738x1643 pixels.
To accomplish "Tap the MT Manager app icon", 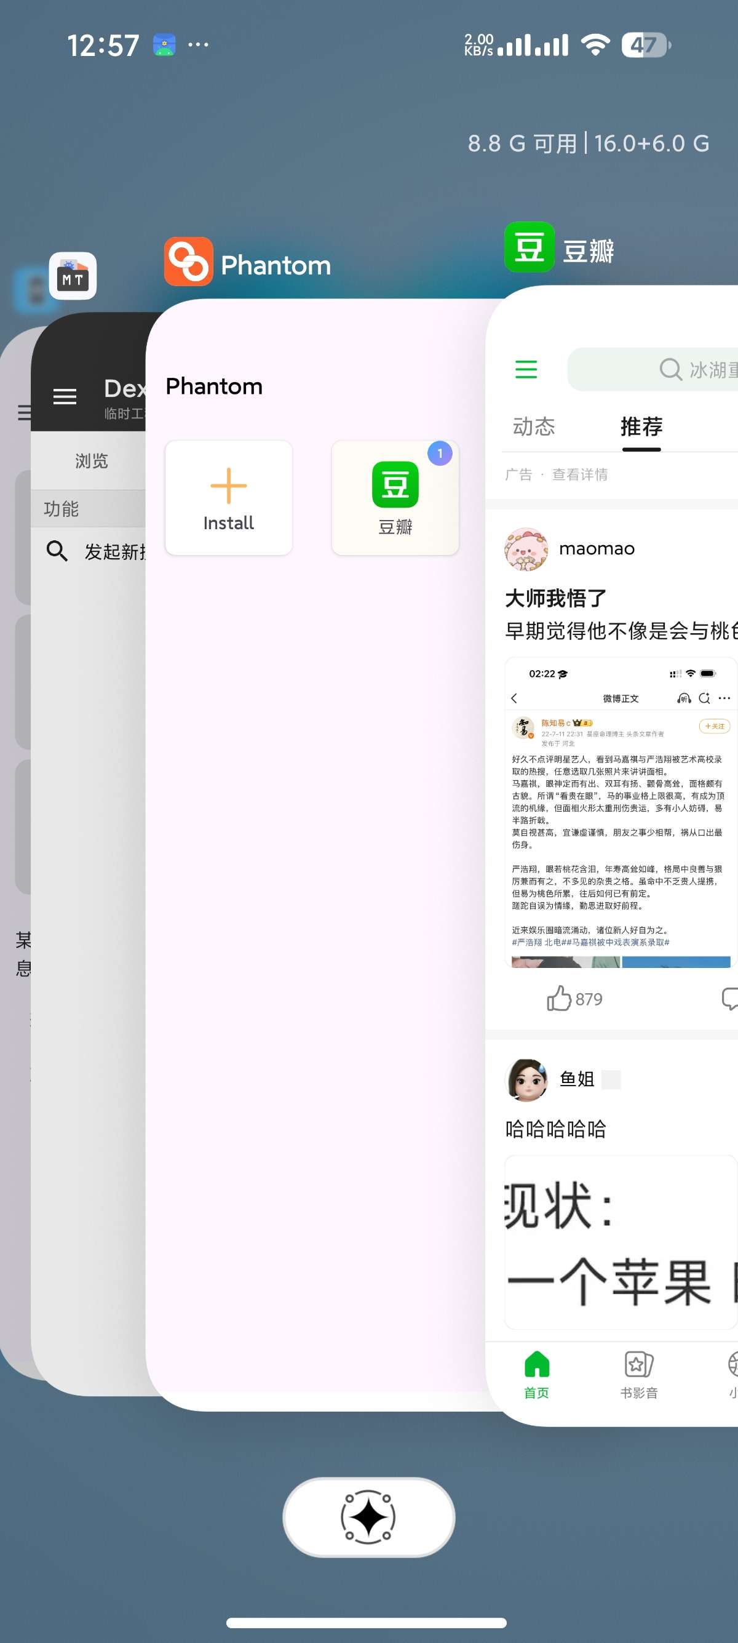I will pos(73,276).
